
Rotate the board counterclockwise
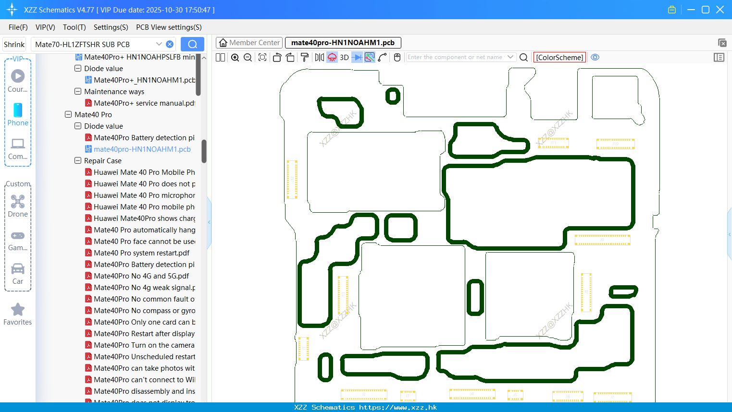tap(277, 57)
